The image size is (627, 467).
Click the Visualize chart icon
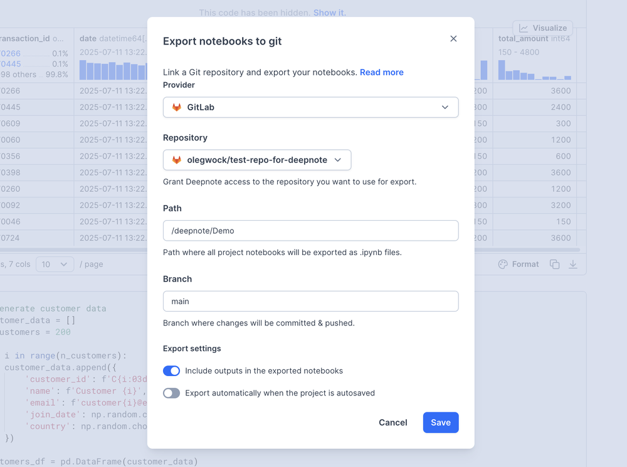pyautogui.click(x=524, y=28)
